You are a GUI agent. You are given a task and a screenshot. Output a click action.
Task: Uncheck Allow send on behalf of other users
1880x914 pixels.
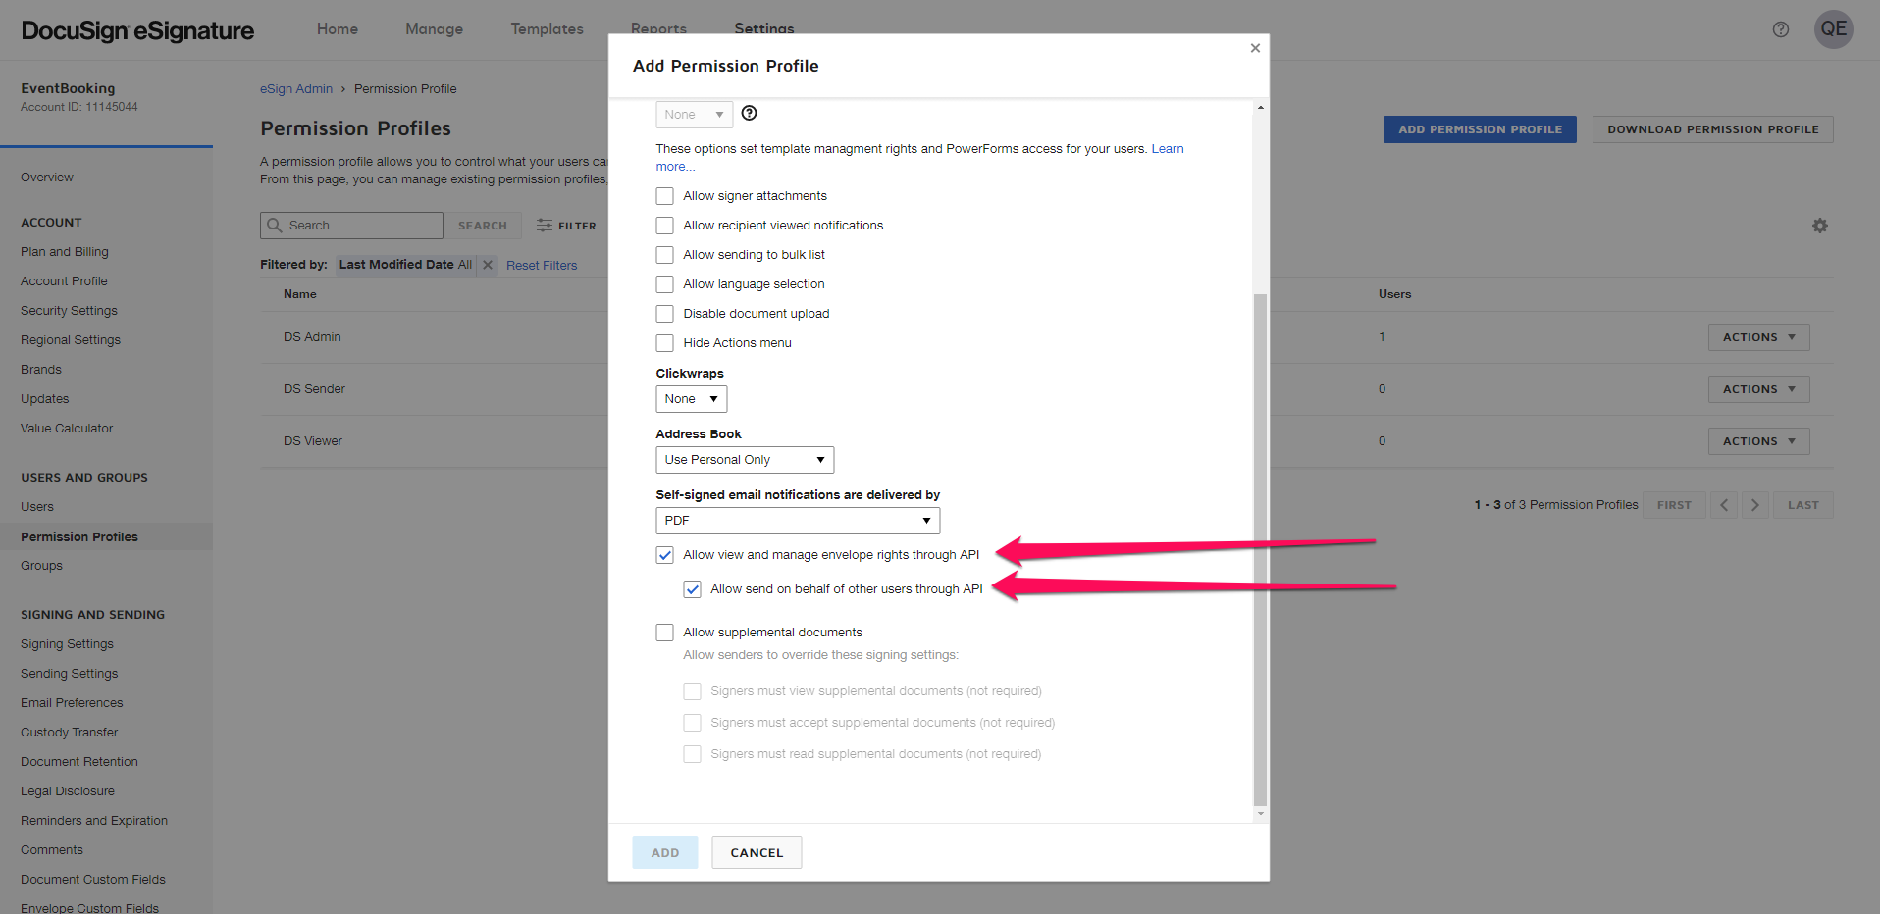(693, 589)
